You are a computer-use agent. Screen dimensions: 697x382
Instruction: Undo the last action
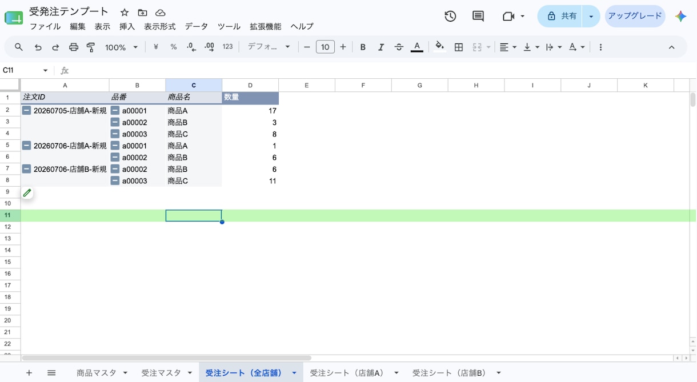pyautogui.click(x=38, y=47)
